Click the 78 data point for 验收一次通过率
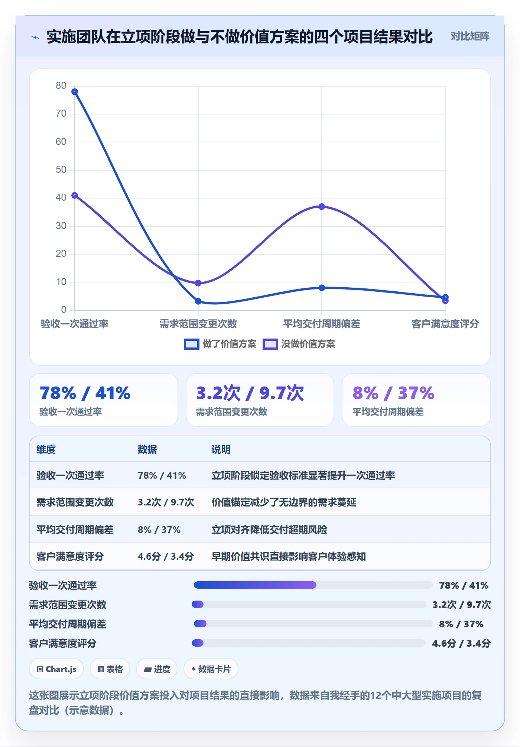Image resolution: width=520 pixels, height=747 pixels. 75,92
